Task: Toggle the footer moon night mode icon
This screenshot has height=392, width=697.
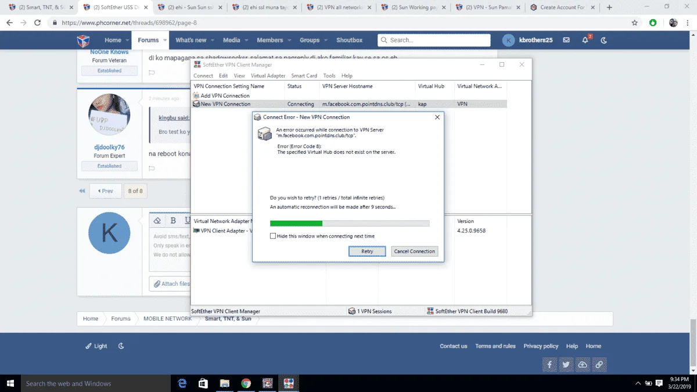Action: pyautogui.click(x=121, y=346)
